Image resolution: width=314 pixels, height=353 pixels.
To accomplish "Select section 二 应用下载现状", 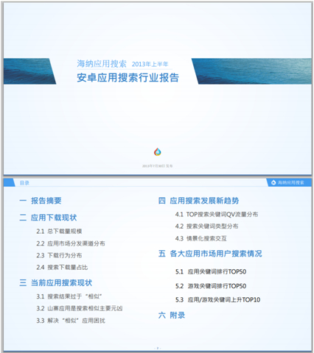I will pos(48,218).
